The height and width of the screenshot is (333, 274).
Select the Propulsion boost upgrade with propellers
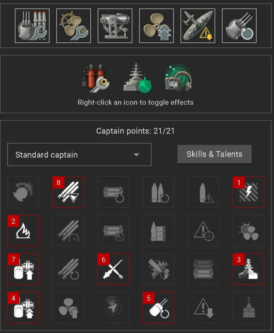pyautogui.click(x=157, y=26)
